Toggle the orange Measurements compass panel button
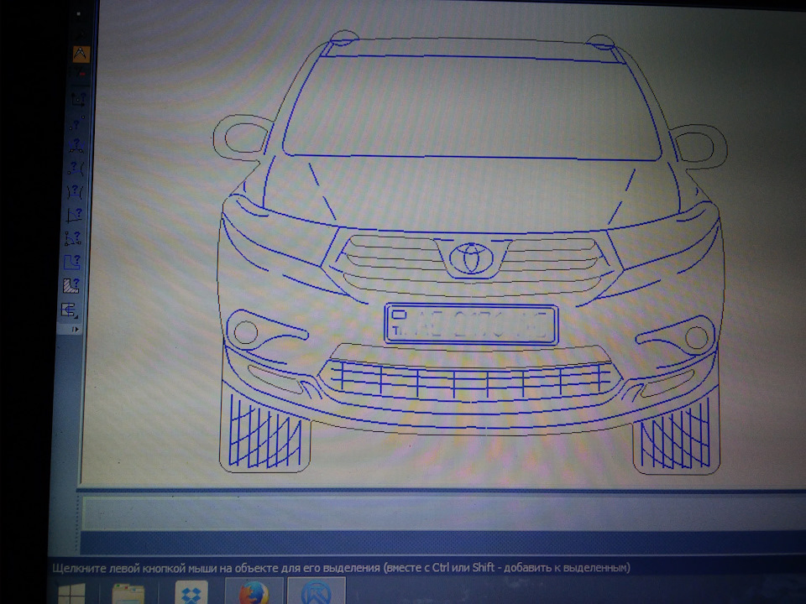Image resolution: width=806 pixels, height=604 pixels. pyautogui.click(x=81, y=54)
